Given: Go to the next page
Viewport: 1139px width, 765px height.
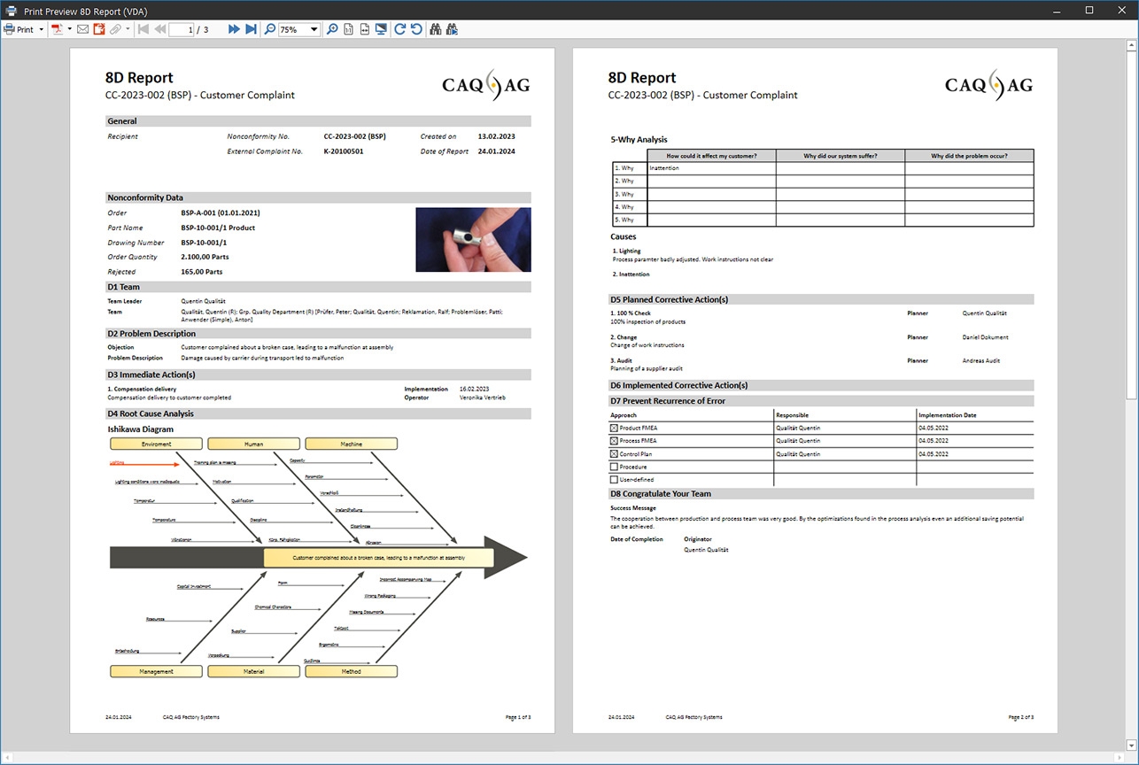Looking at the screenshot, I should (x=234, y=29).
